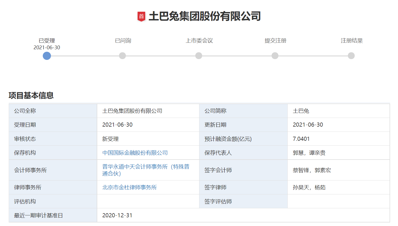Open 普华永道中天会计师事务所 link
398x226 pixels.
coord(146,170)
